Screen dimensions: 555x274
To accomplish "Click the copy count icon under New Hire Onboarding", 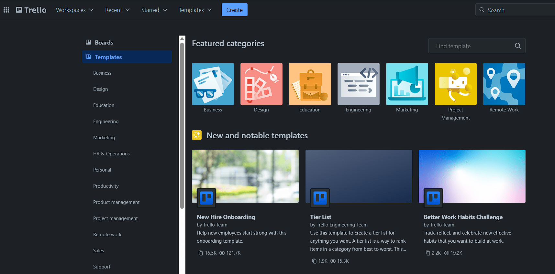I will pyautogui.click(x=201, y=253).
